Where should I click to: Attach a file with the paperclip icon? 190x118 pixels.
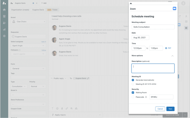pyautogui.click(x=62, y=108)
